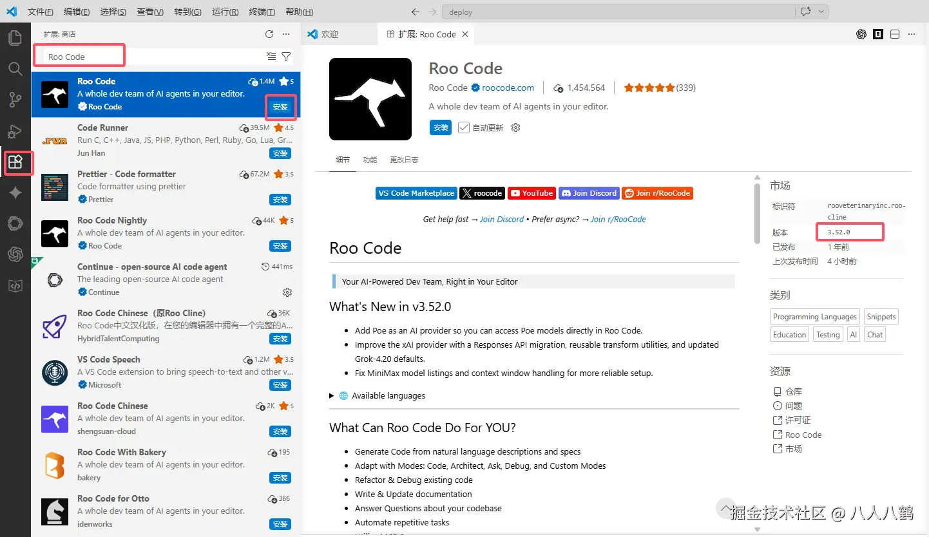This screenshot has width=929, height=537.
Task: Select the Programming Languages category tag
Action: pos(815,317)
